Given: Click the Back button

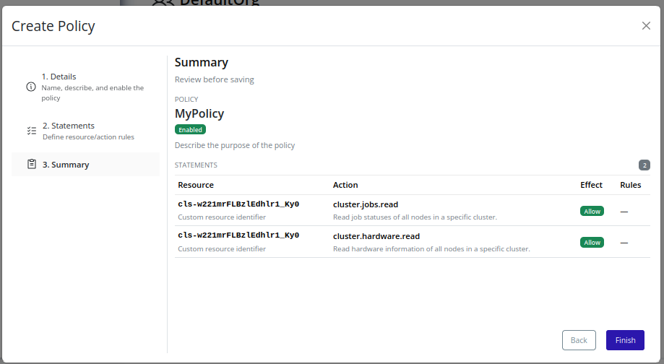Looking at the screenshot, I should (579, 340).
